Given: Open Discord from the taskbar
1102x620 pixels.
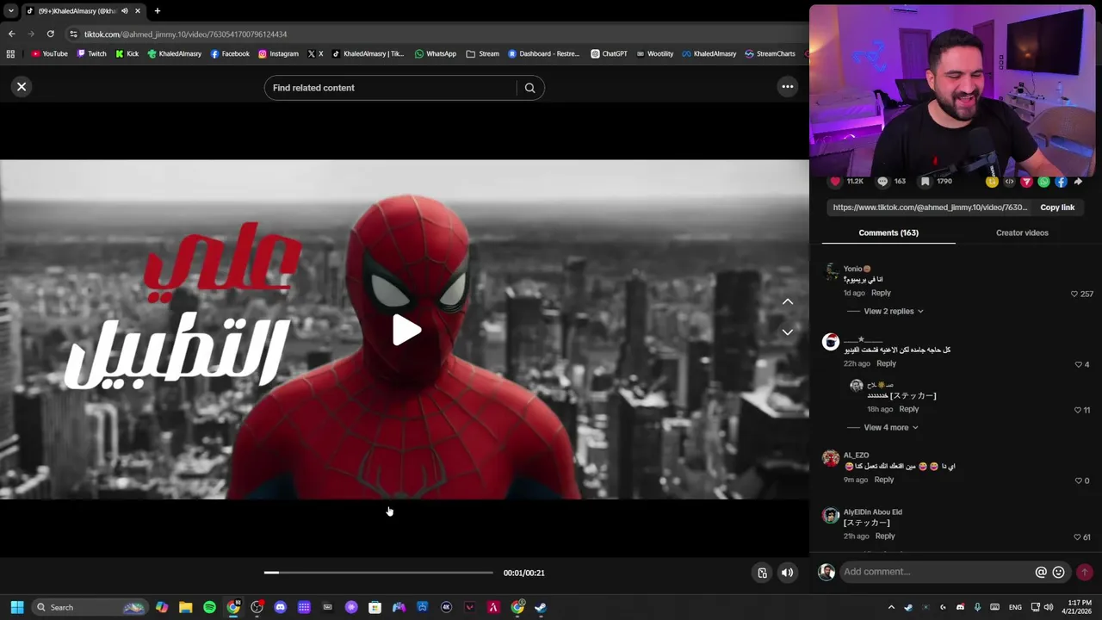Looking at the screenshot, I should point(280,607).
